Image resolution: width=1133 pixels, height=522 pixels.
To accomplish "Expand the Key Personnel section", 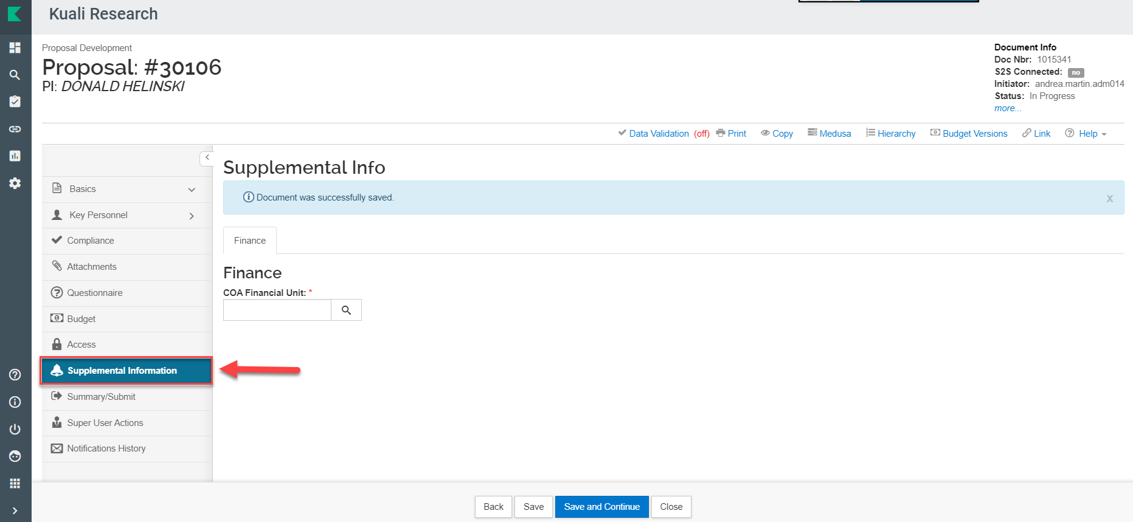I will click(x=127, y=215).
